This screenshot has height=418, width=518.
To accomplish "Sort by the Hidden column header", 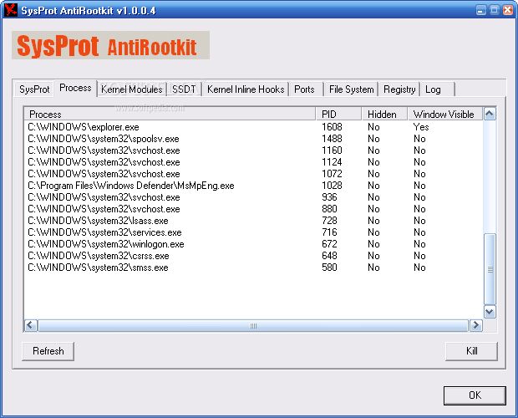I will coord(384,114).
